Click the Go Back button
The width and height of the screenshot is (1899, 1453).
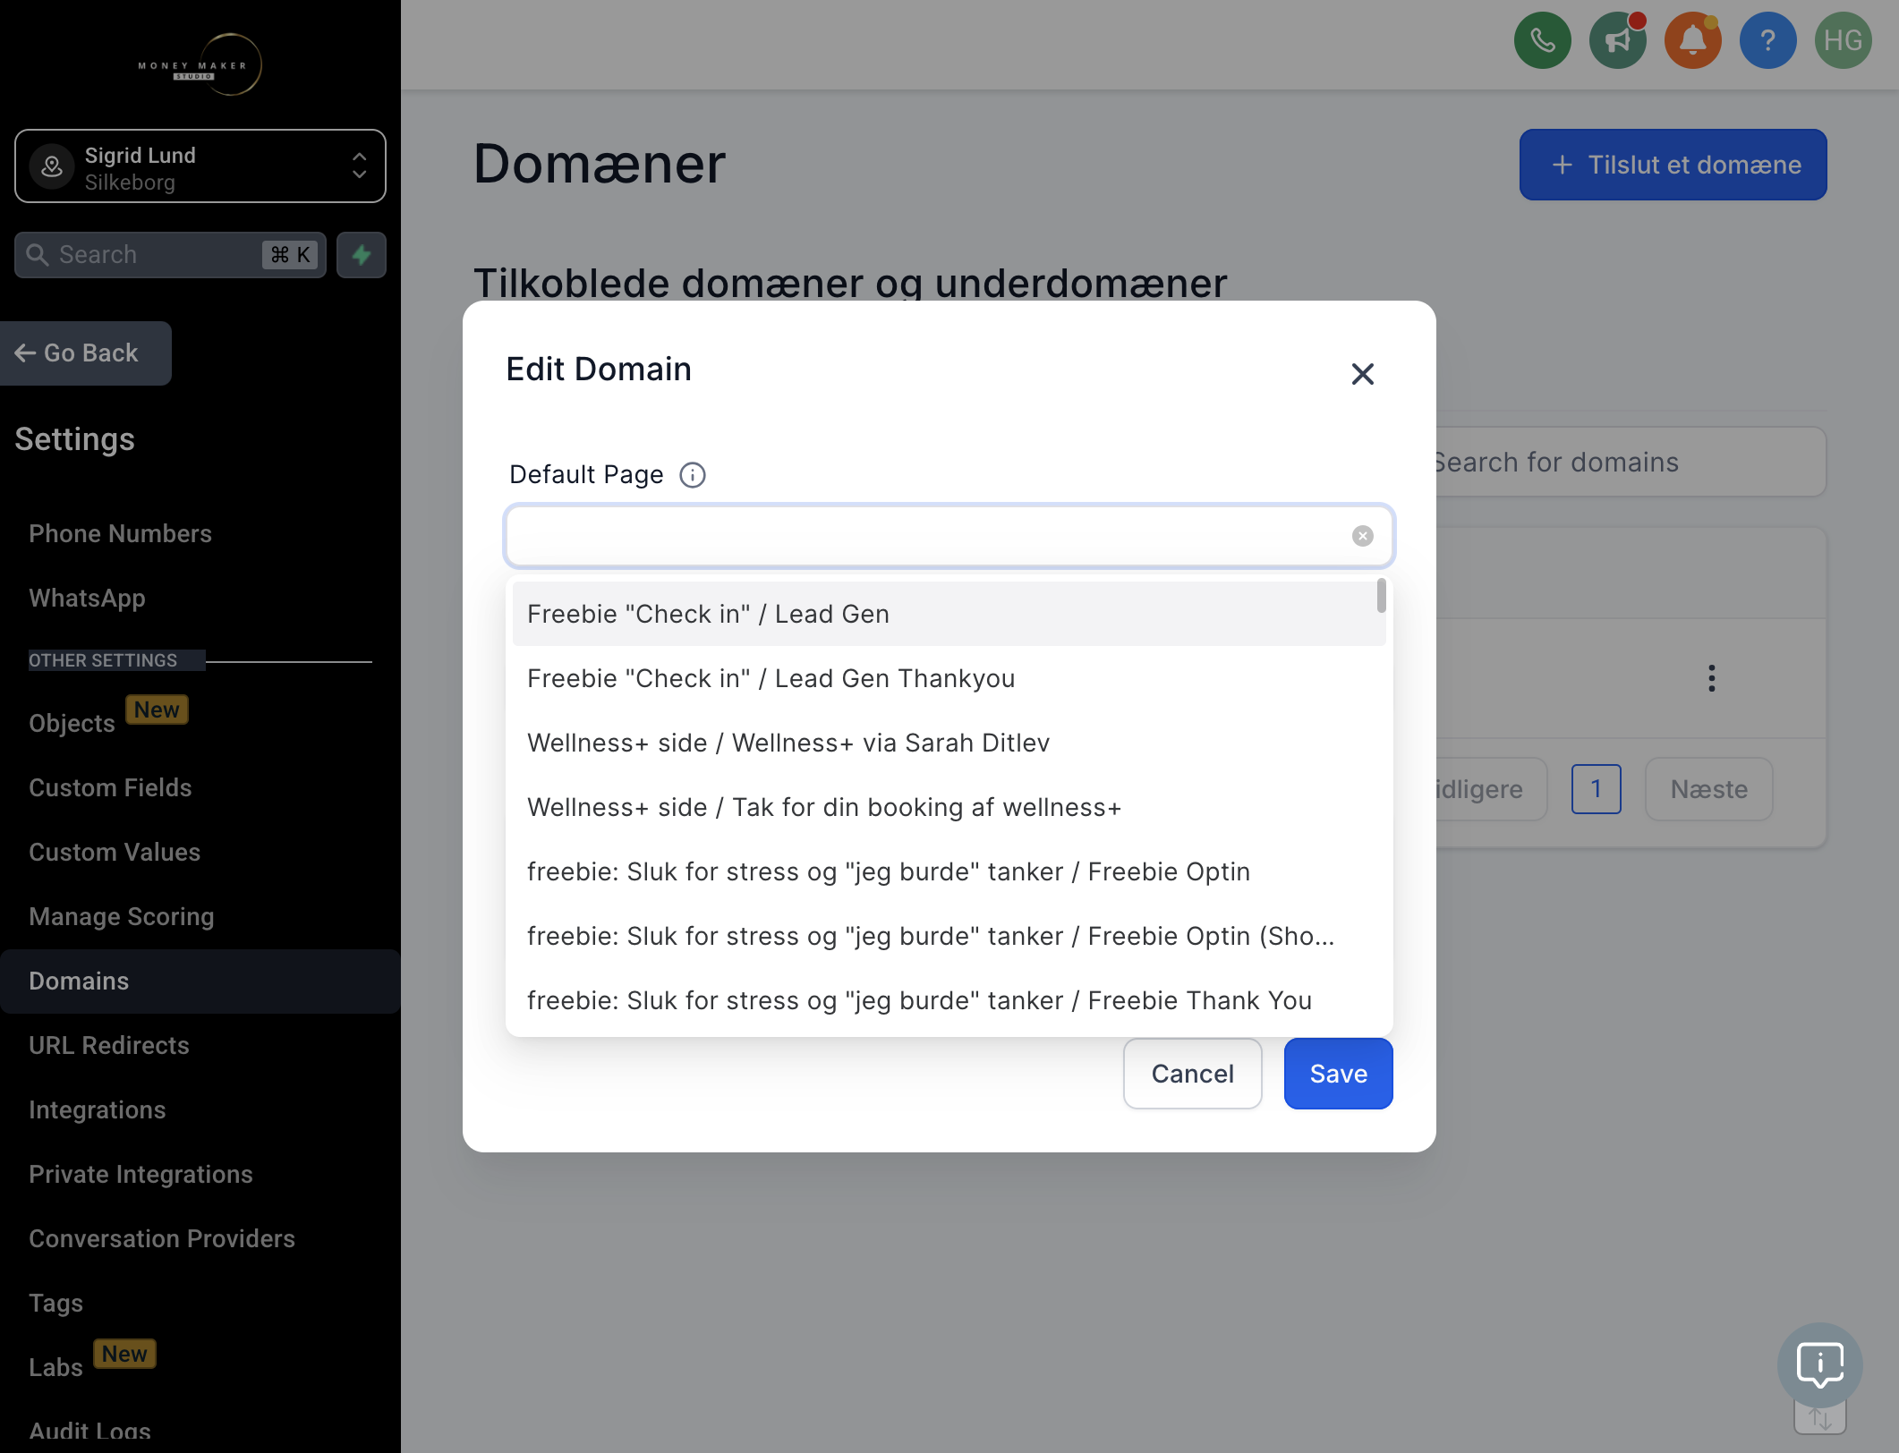tap(85, 353)
